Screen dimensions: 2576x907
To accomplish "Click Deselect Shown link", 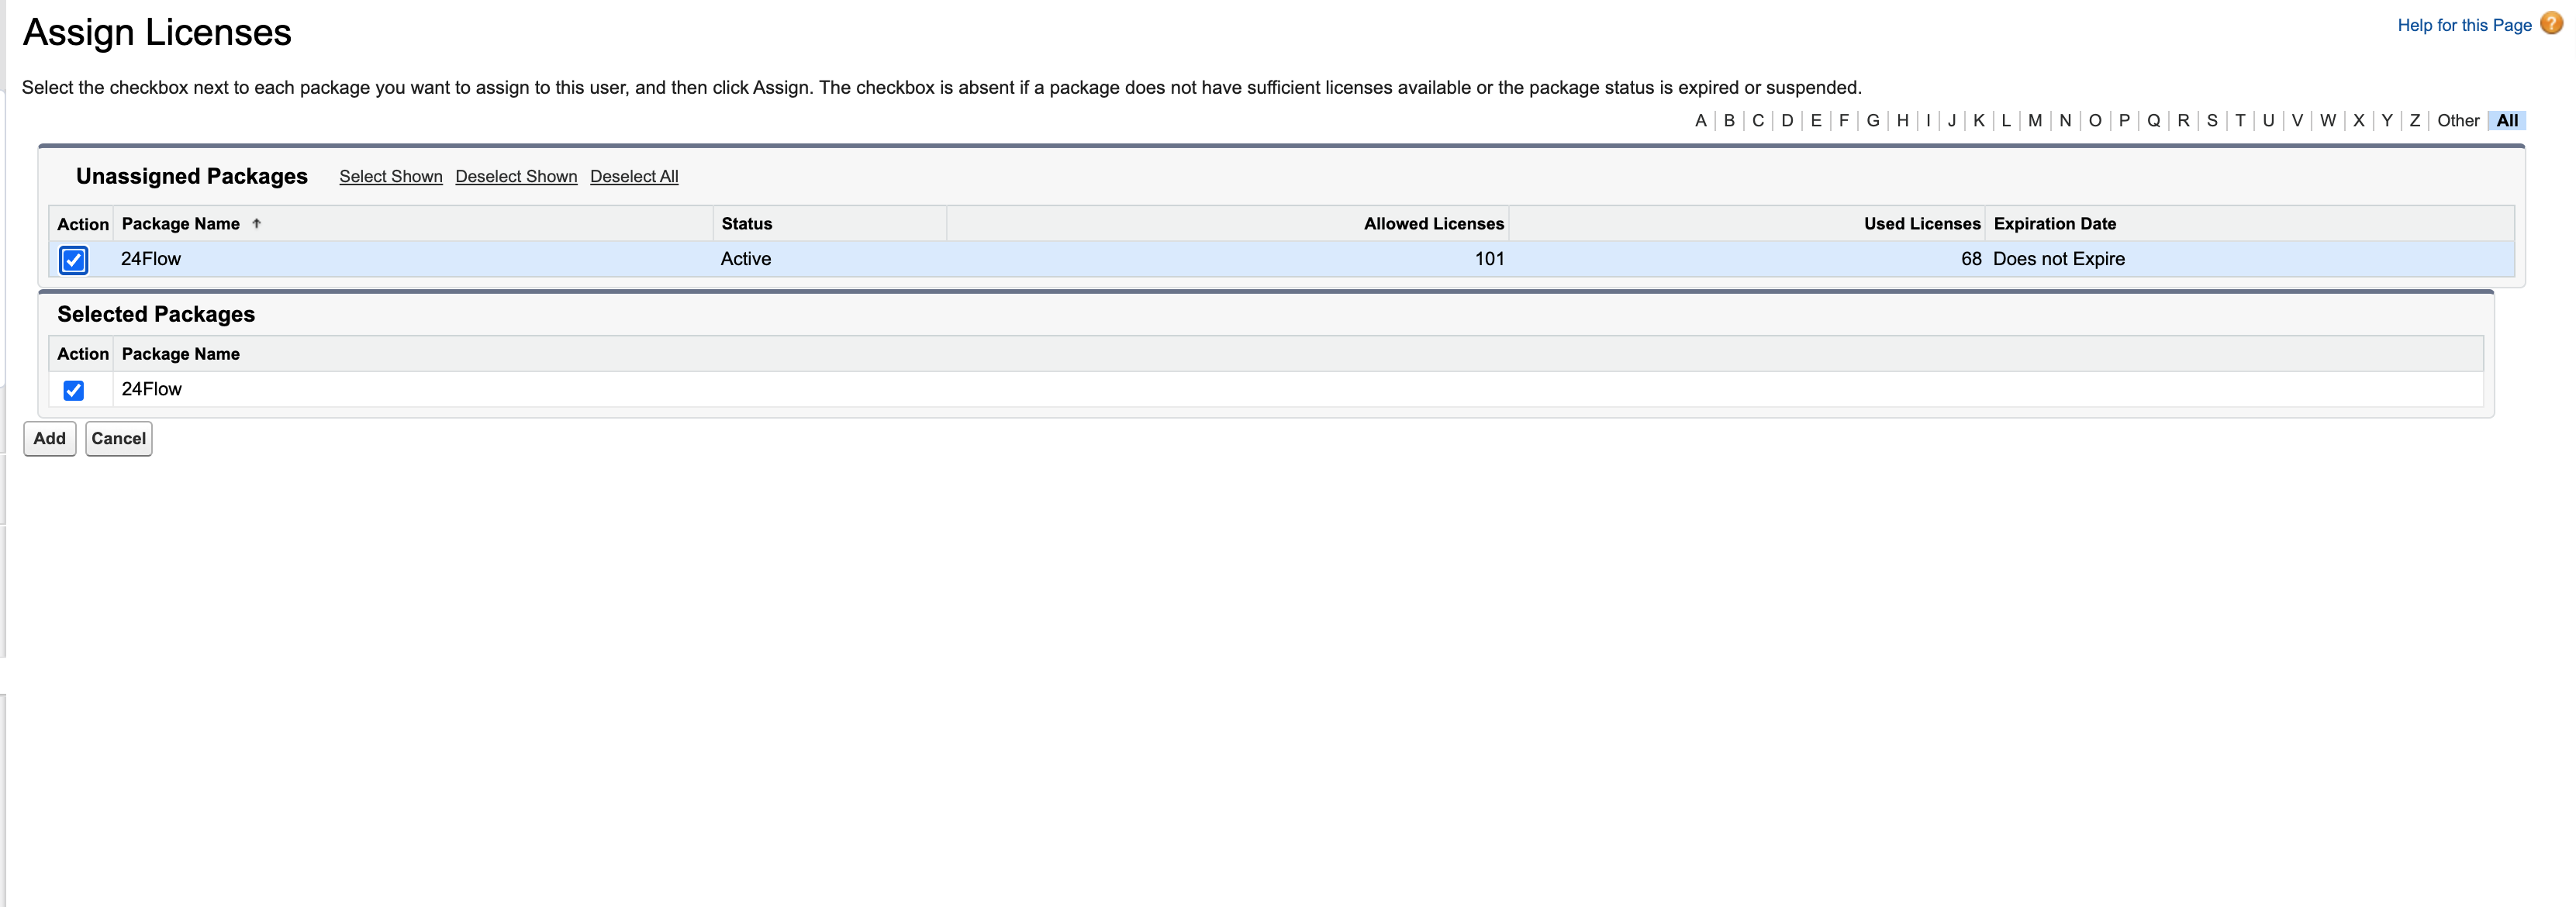I will point(516,176).
